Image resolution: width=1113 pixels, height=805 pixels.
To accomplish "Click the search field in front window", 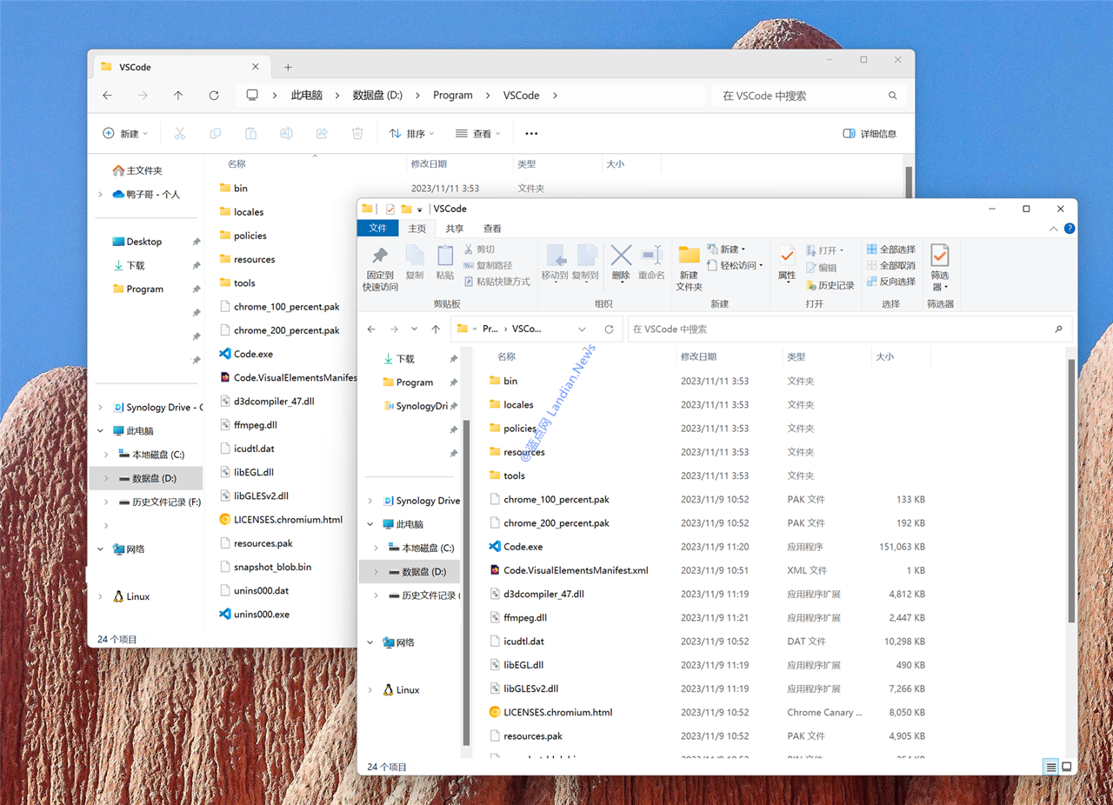I will point(849,329).
